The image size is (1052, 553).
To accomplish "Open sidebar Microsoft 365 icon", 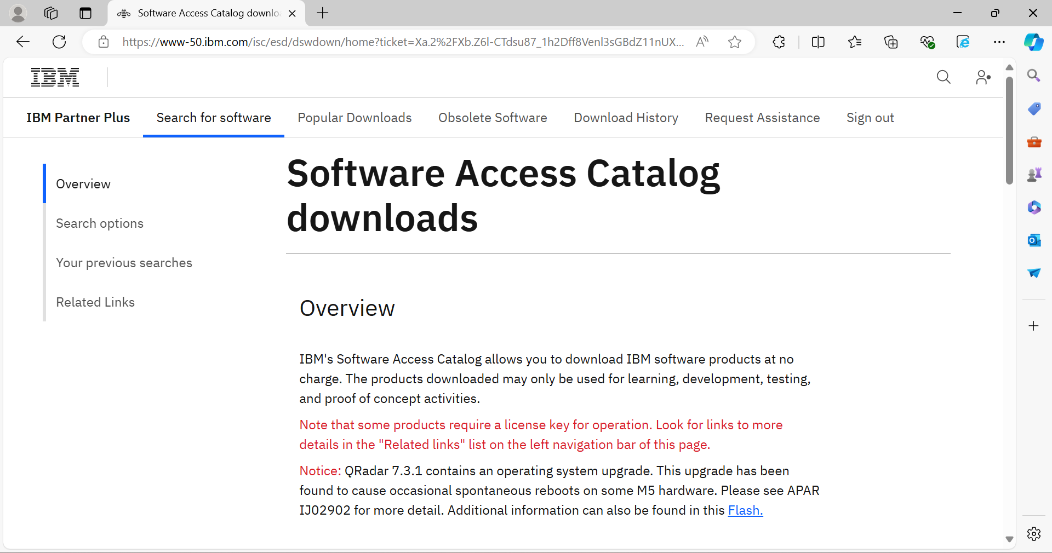I will coord(1034,208).
